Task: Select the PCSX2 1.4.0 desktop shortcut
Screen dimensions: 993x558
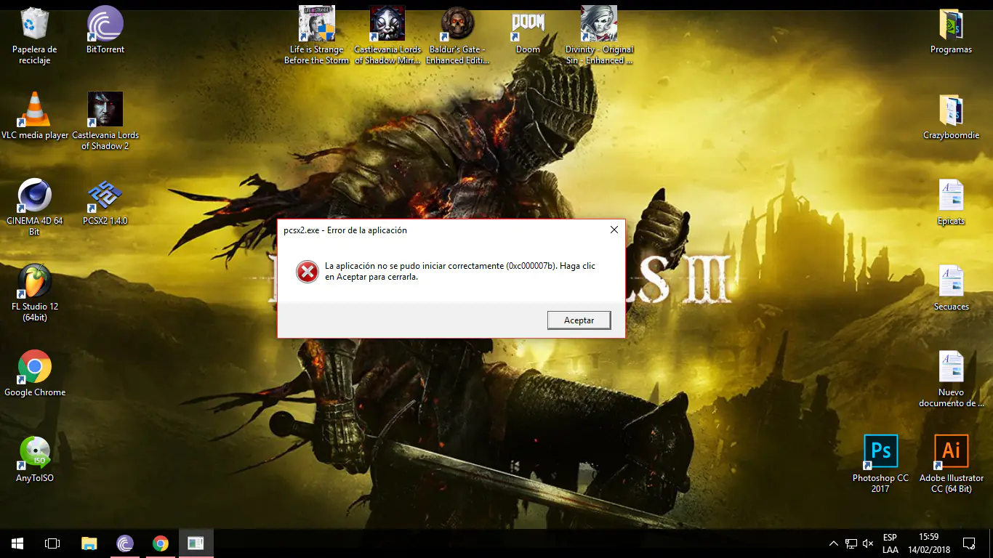Action: pos(105,201)
